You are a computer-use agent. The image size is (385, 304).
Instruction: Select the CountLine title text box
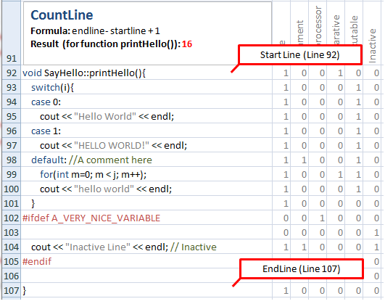[x=148, y=33]
